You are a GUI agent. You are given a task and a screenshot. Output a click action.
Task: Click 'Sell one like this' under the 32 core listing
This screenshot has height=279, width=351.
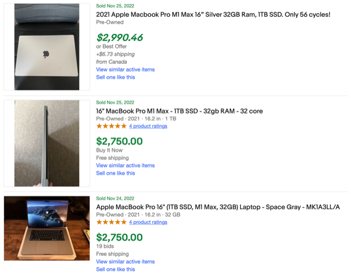pos(116,173)
